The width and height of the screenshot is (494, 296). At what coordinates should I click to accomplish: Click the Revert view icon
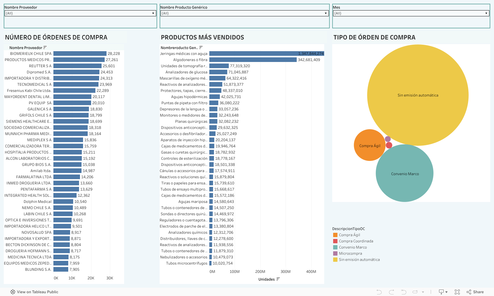click(403, 292)
